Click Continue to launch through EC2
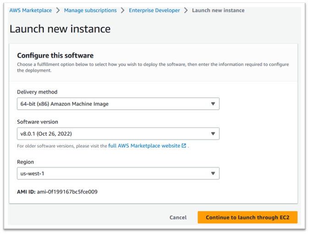 [x=247, y=218]
